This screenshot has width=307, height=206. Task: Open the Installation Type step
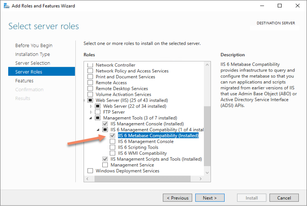tap(32, 54)
